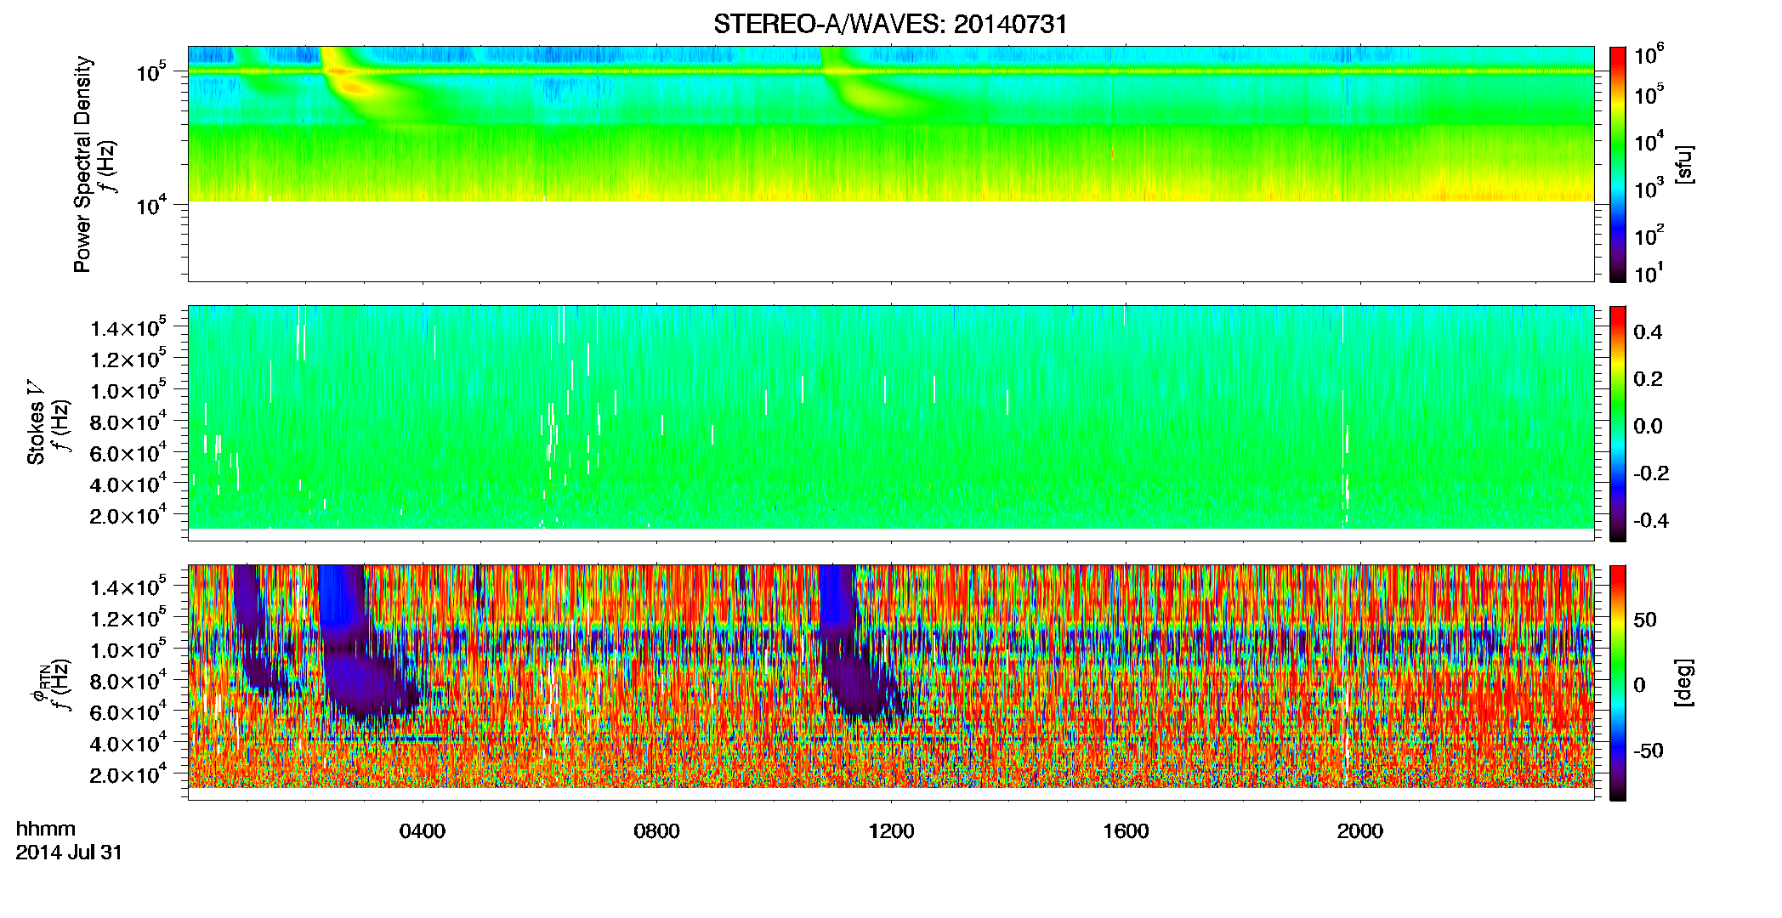Click the hhmm time format label
1782x918 pixels.
45,829
